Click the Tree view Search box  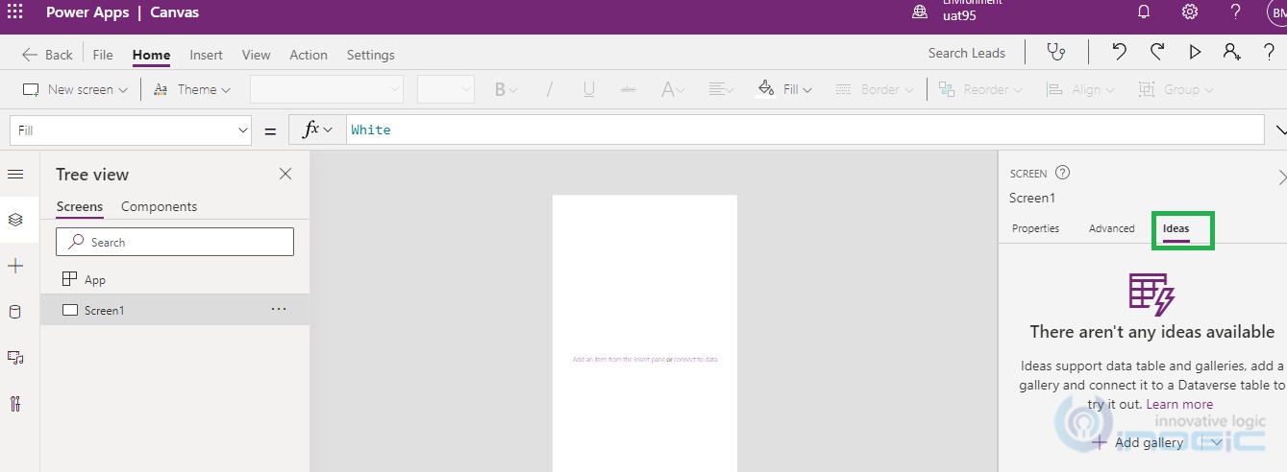[175, 242]
